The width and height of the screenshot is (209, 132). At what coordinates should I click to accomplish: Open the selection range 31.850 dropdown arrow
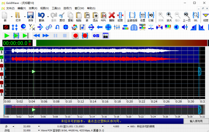(x=103, y=126)
